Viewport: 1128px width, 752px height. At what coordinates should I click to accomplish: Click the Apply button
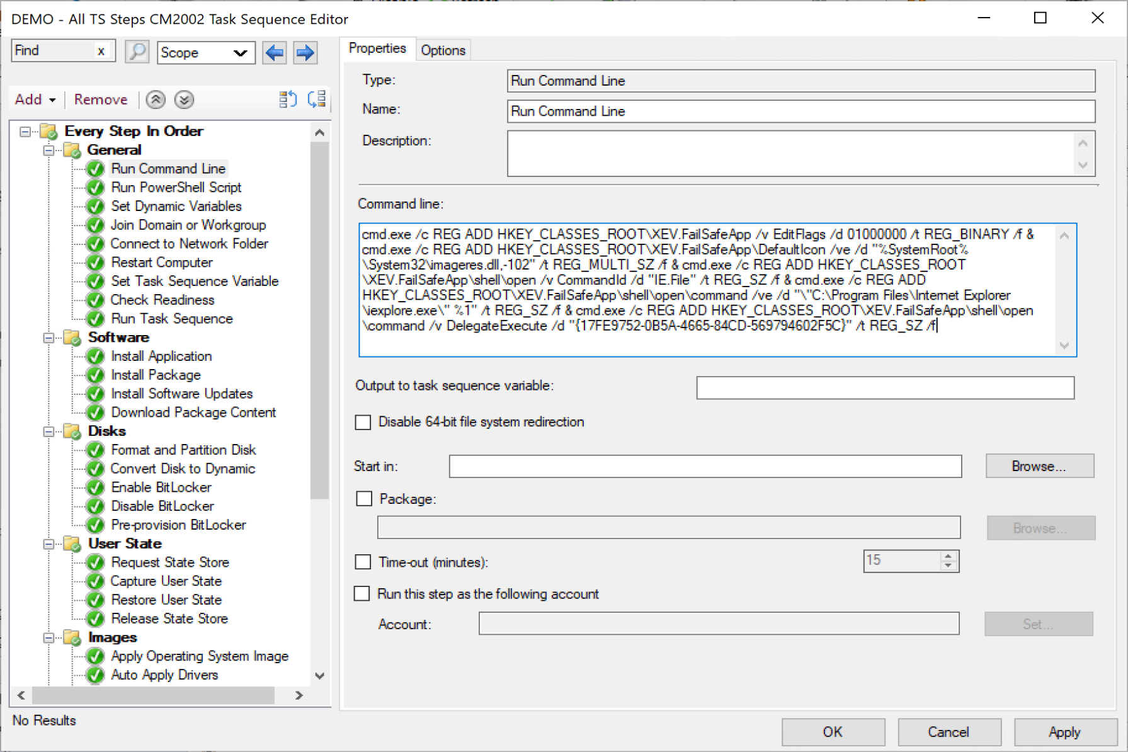point(1065,732)
